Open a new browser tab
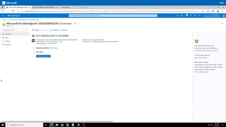This screenshot has width=226, height=127. point(86,7)
